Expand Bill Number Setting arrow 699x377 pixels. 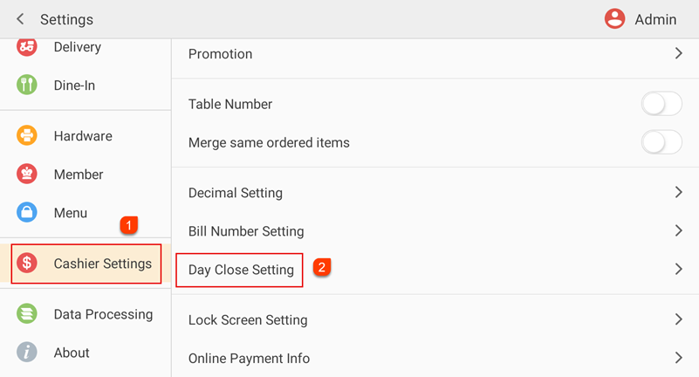[678, 231]
